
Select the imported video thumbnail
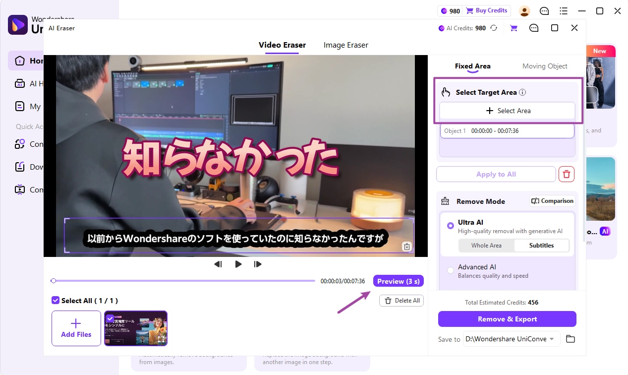point(136,328)
